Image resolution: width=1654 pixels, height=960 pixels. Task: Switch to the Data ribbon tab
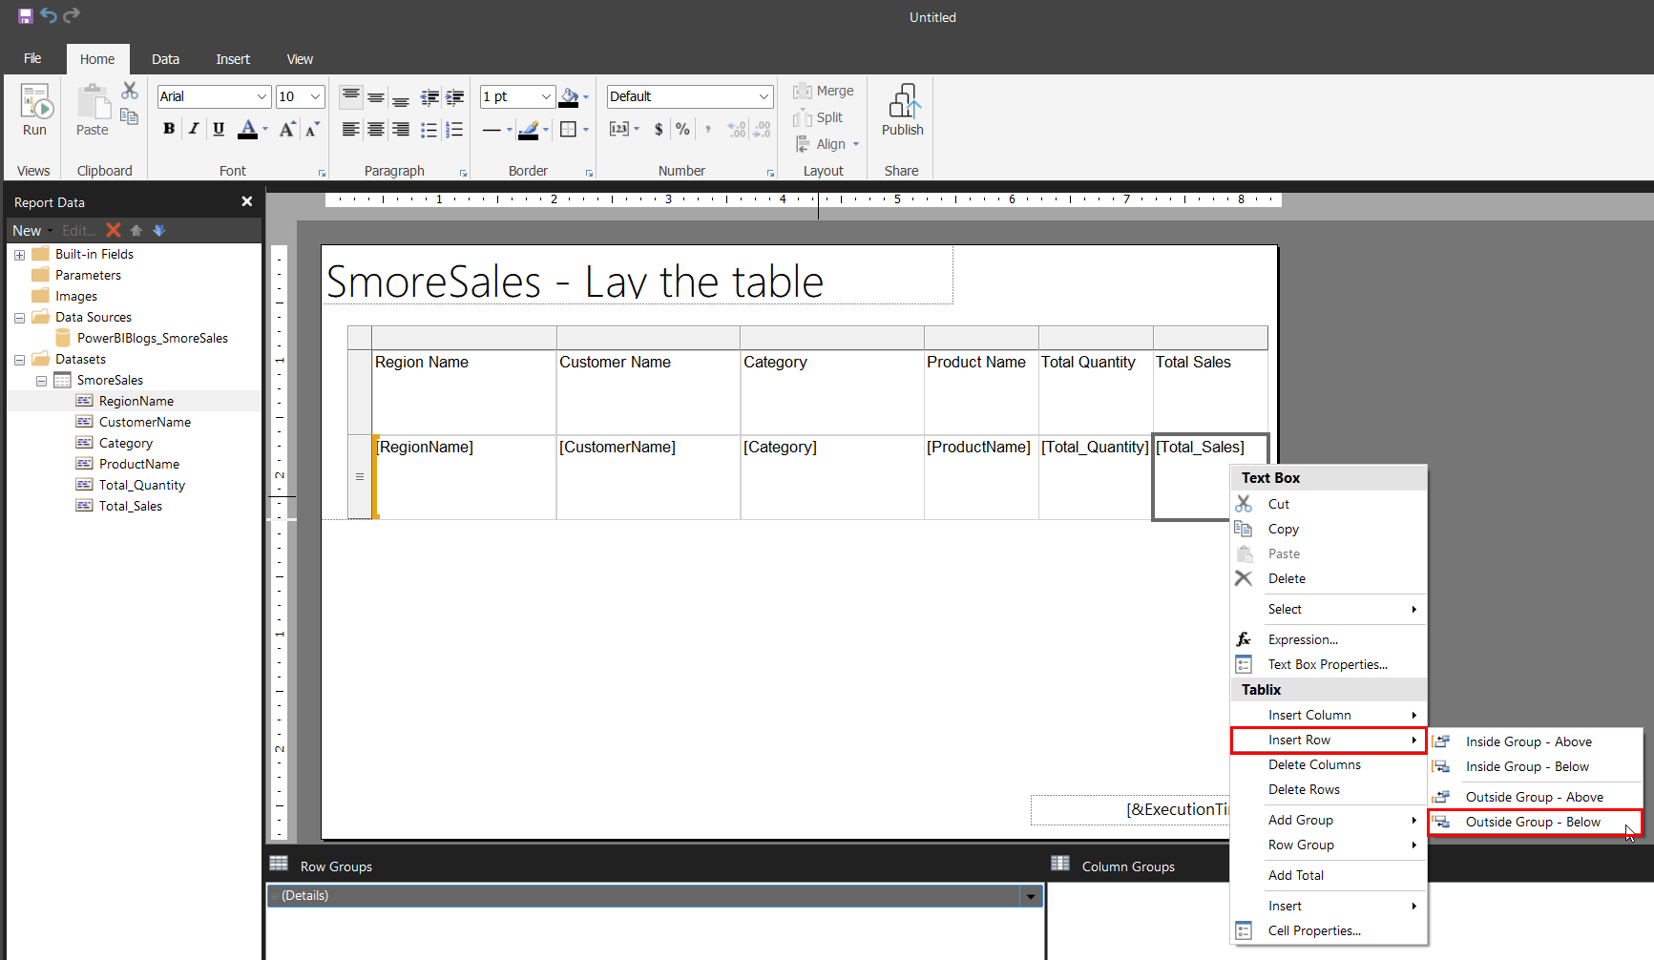[165, 59]
